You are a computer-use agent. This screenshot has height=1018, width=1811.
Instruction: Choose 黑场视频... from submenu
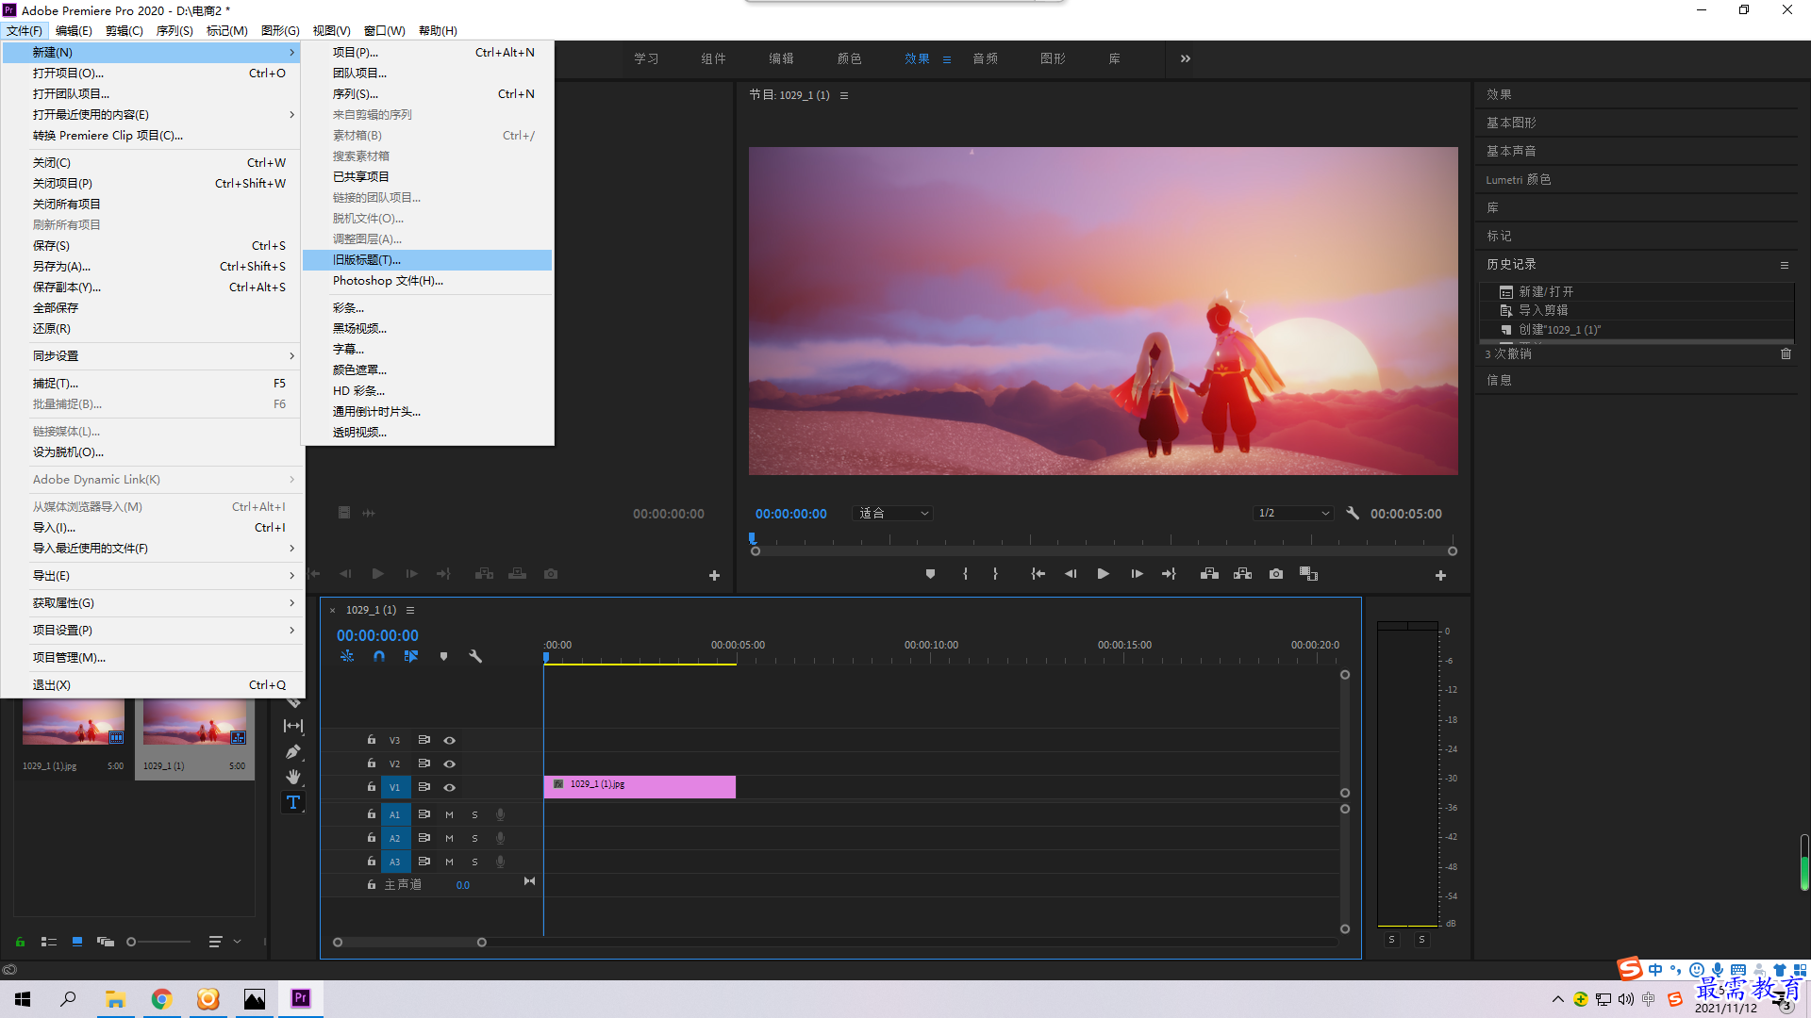point(427,328)
